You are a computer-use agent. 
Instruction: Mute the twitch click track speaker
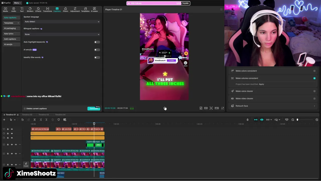click(16, 145)
